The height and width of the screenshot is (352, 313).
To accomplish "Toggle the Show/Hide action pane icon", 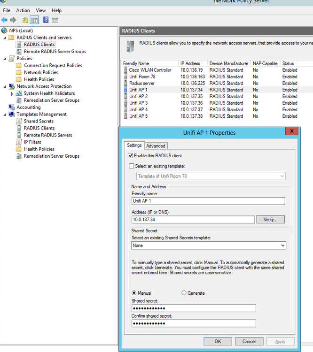I will (x=55, y=21).
